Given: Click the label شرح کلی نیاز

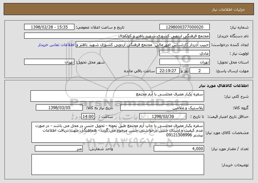Looking at the screenshot, I should (237, 96).
